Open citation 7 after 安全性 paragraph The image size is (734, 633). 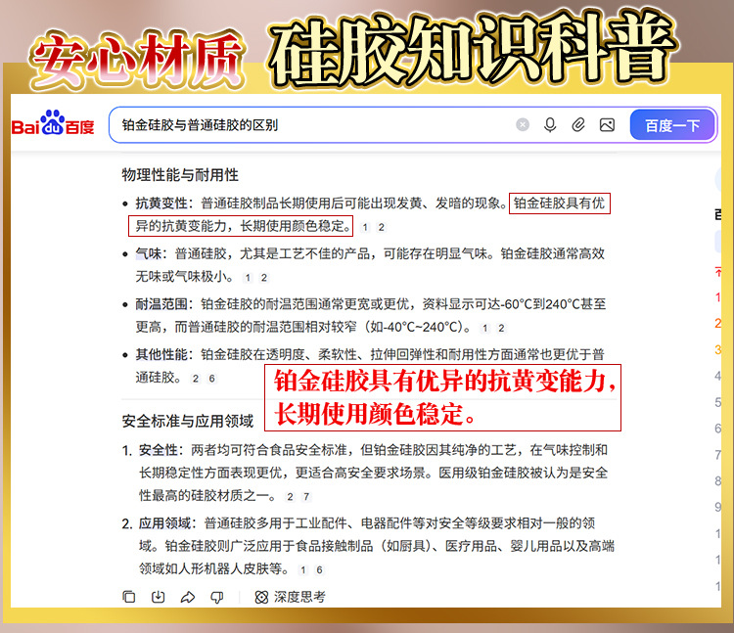pyautogui.click(x=306, y=496)
